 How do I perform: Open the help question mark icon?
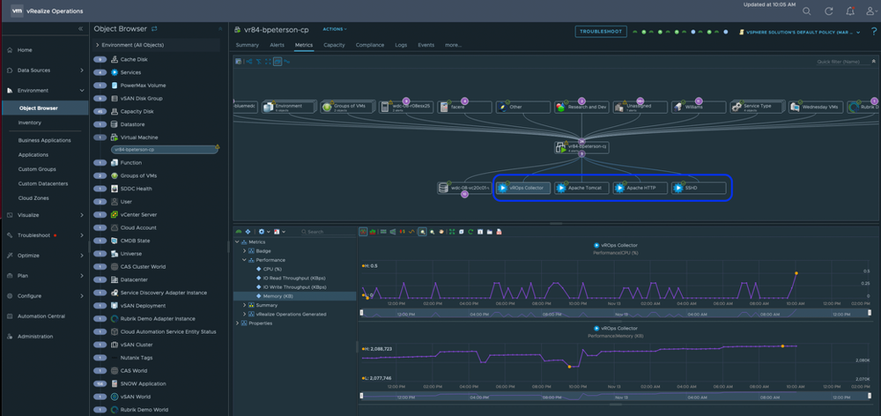(x=874, y=32)
